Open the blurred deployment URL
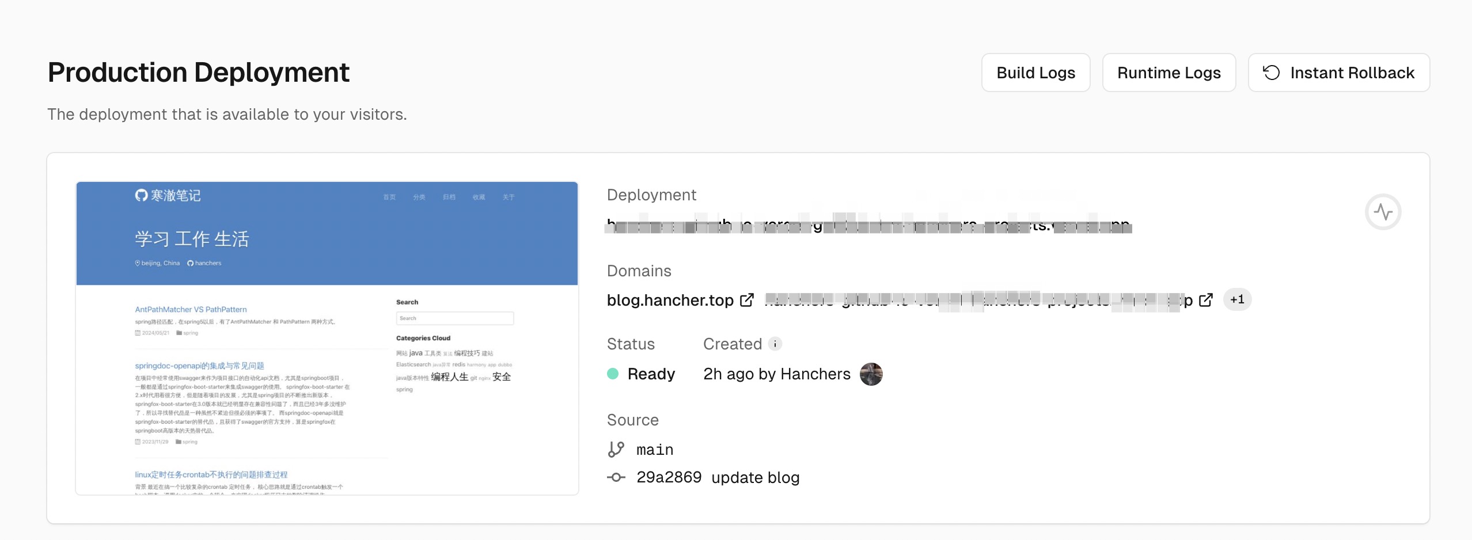Viewport: 1472px width, 540px height. point(868,225)
